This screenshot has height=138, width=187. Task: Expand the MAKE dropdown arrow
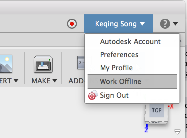55,81
